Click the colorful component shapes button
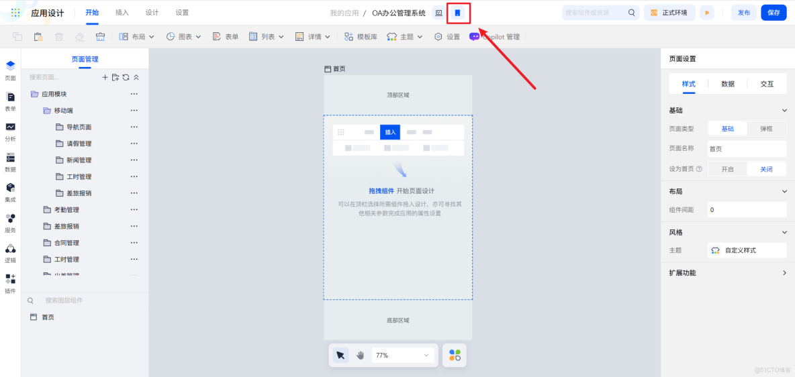 [455, 356]
